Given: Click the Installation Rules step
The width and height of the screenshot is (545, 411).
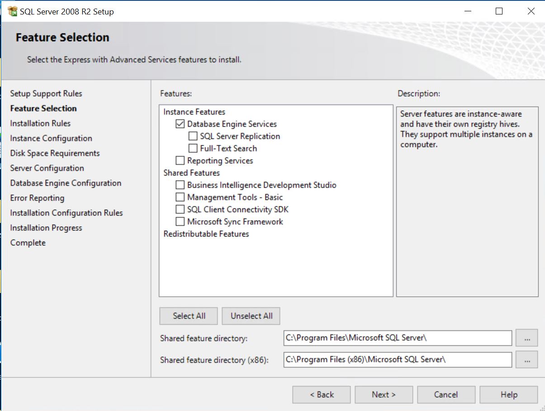Looking at the screenshot, I should coord(40,123).
